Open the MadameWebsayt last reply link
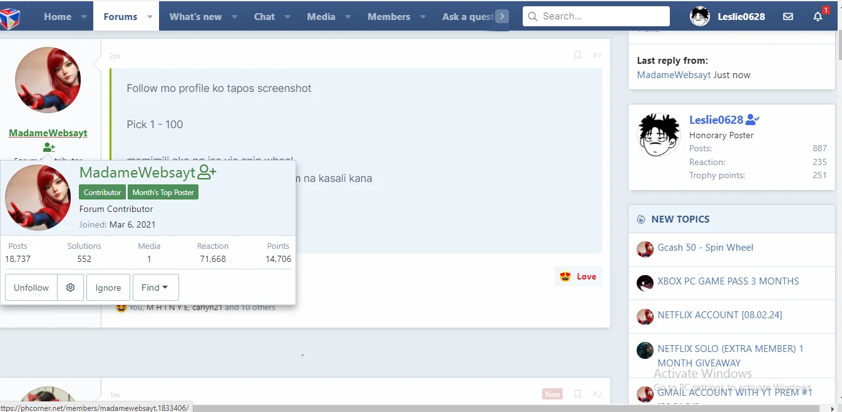This screenshot has width=842, height=412. pos(674,74)
